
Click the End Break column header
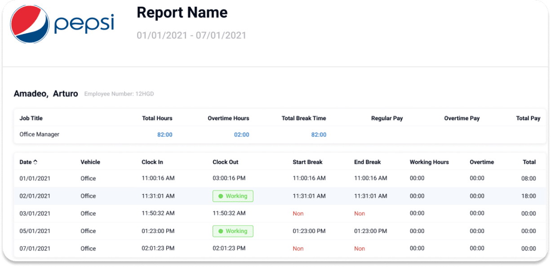tap(368, 162)
